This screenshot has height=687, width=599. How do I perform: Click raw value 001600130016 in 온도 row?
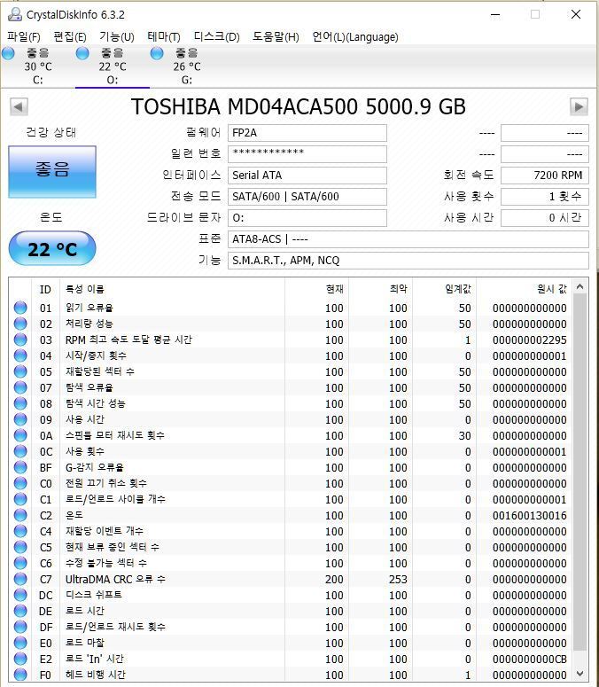pyautogui.click(x=529, y=515)
